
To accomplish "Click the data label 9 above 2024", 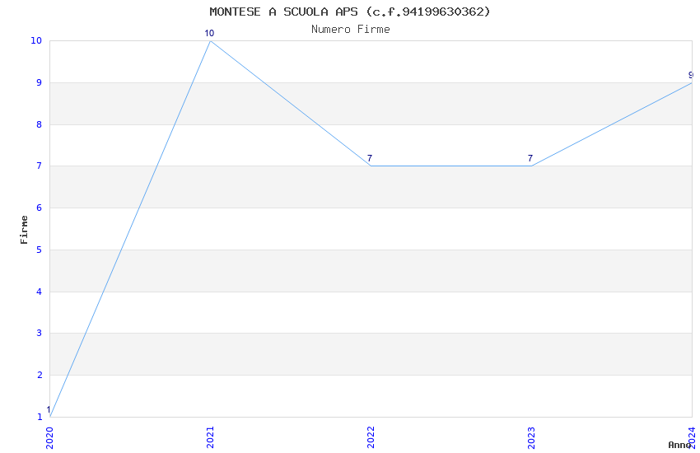I will coord(690,75).
